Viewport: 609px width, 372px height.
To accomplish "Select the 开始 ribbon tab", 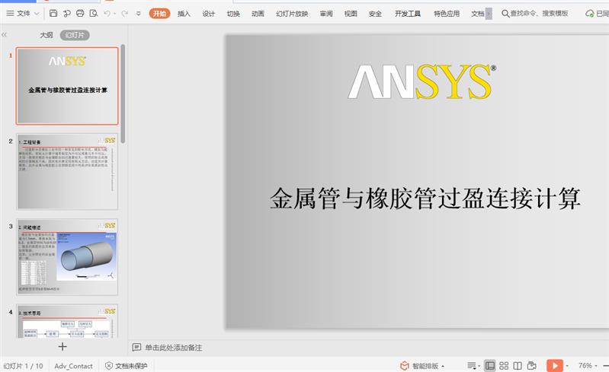I will 159,14.
